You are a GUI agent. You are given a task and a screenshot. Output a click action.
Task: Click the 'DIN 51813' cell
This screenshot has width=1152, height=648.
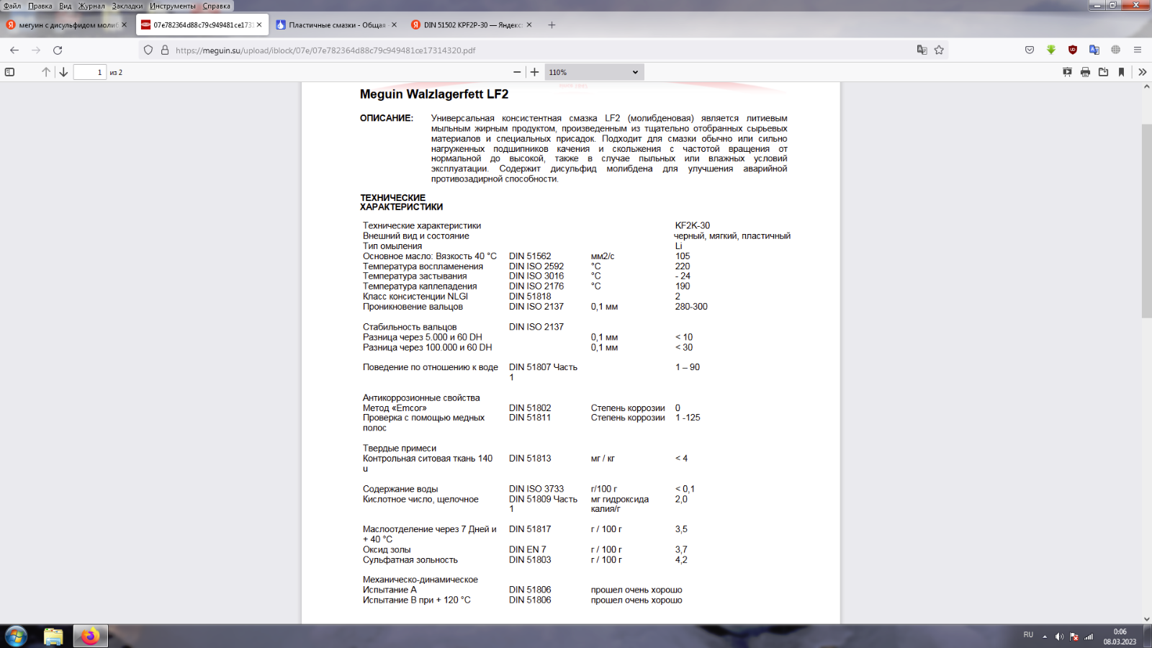click(530, 459)
